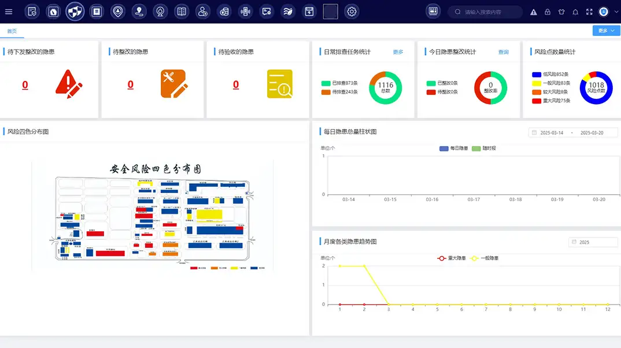
Task: Open the gauge meter module icon
Action: [x=53, y=12]
